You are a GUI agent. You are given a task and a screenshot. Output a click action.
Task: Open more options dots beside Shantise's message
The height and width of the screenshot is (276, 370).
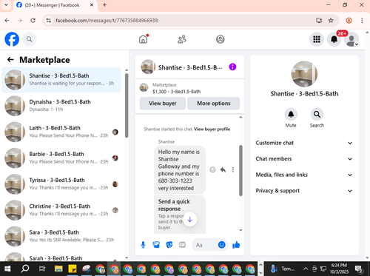(x=233, y=169)
